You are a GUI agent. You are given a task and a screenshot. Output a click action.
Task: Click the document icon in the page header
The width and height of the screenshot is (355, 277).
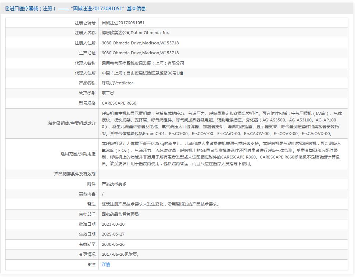7,8
